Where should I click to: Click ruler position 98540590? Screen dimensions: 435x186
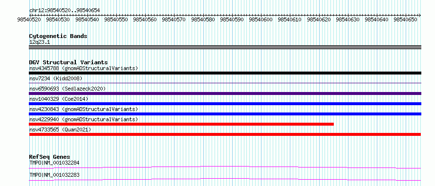coord(232,19)
